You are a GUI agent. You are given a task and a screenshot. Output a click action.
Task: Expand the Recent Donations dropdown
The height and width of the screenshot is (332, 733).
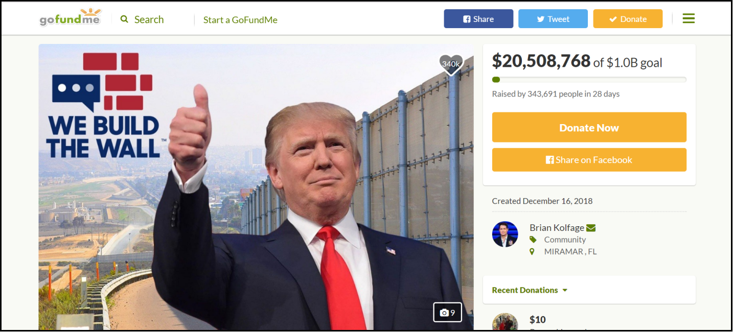point(530,290)
